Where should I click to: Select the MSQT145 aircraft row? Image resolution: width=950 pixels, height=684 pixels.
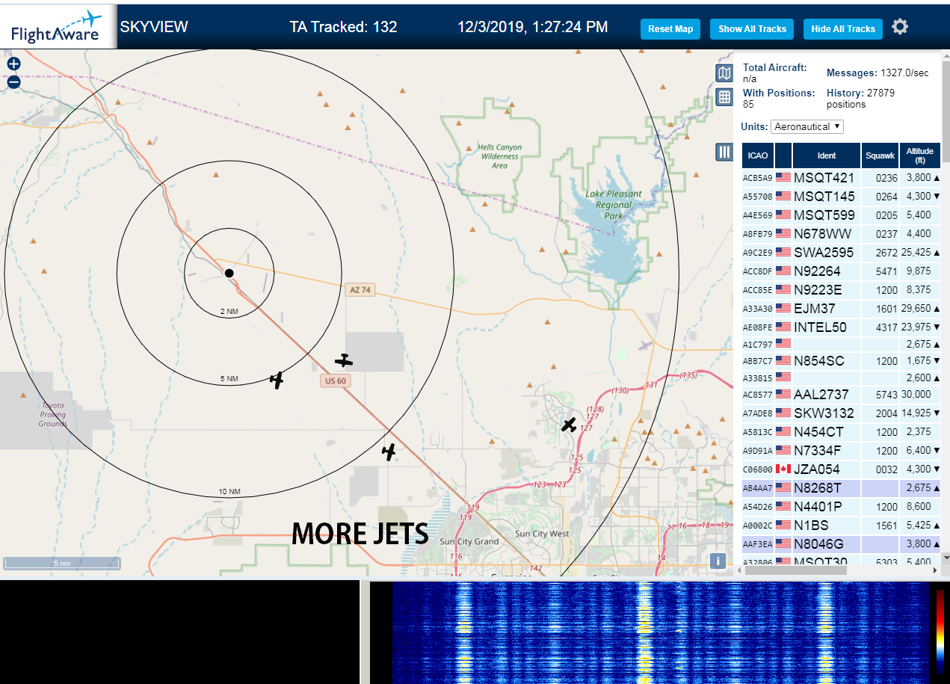click(x=841, y=196)
